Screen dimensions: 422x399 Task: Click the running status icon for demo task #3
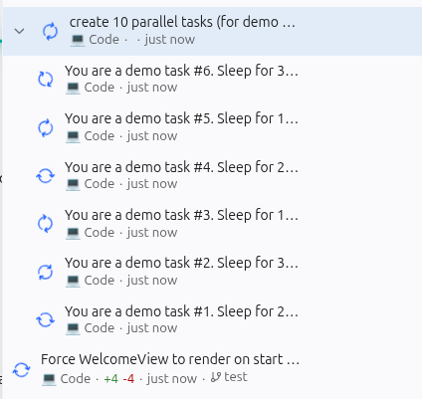coord(46,224)
